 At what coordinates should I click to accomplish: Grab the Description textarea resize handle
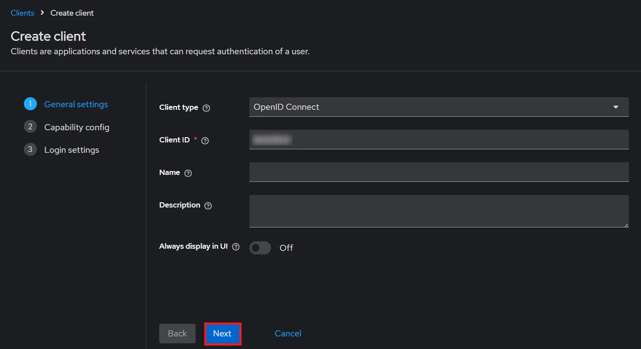click(x=626, y=225)
